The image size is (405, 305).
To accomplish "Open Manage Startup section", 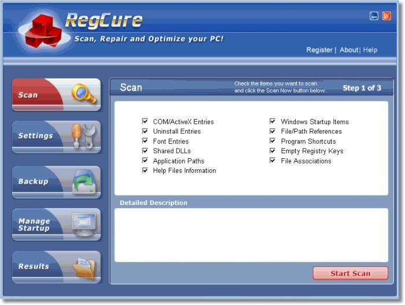I will tap(56, 225).
